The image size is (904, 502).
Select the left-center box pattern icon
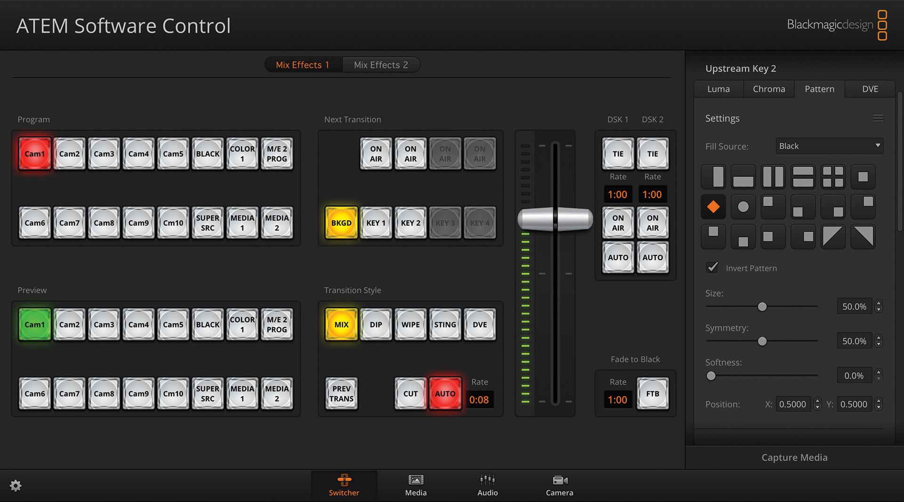(x=773, y=236)
